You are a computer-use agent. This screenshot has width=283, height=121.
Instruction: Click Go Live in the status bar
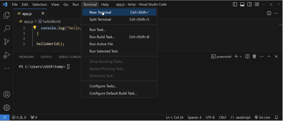click(262, 117)
